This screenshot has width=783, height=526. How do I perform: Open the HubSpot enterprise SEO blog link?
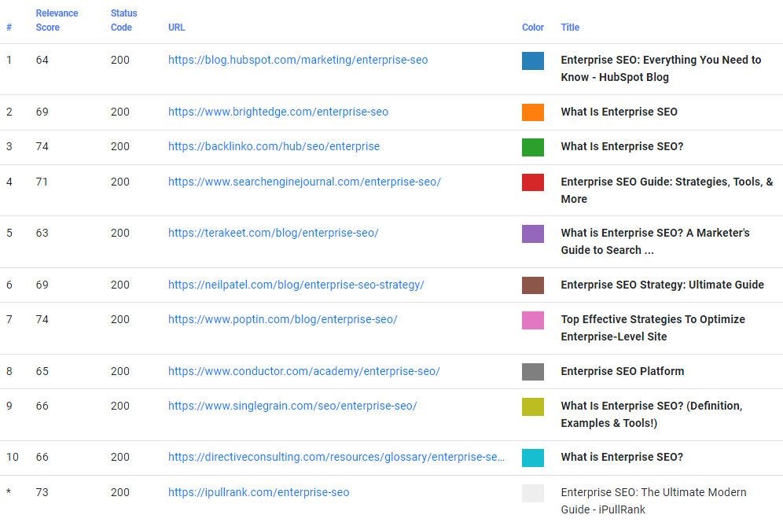298,60
